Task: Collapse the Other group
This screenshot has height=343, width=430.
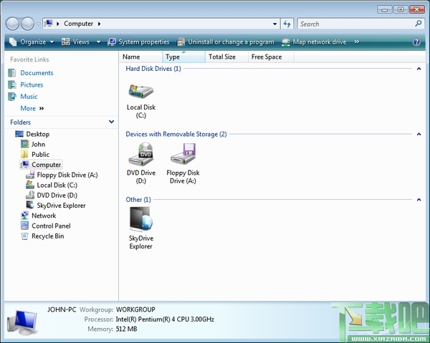Action: click(419, 200)
